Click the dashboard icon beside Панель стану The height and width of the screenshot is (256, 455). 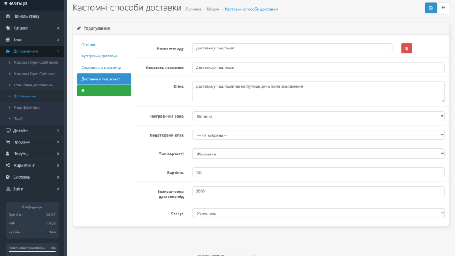(x=8, y=16)
